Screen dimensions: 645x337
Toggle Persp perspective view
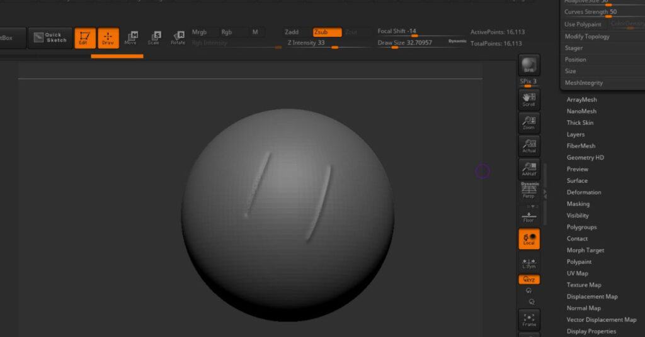(529, 191)
